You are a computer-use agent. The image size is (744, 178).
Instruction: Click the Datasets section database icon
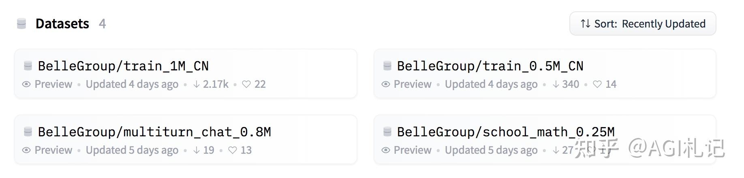coord(21,24)
